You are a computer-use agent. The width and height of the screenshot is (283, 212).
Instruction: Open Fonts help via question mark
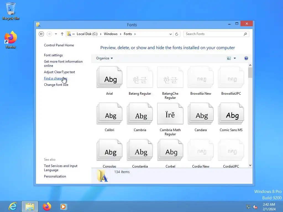click(246, 58)
